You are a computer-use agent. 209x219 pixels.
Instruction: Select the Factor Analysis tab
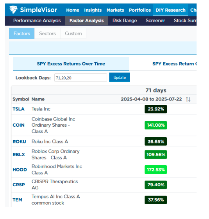(x=86, y=21)
